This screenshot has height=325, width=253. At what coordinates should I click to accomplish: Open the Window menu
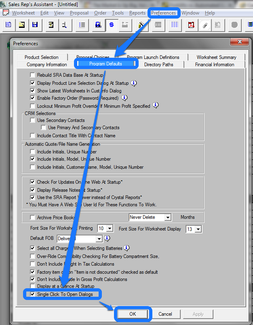pos(190,13)
